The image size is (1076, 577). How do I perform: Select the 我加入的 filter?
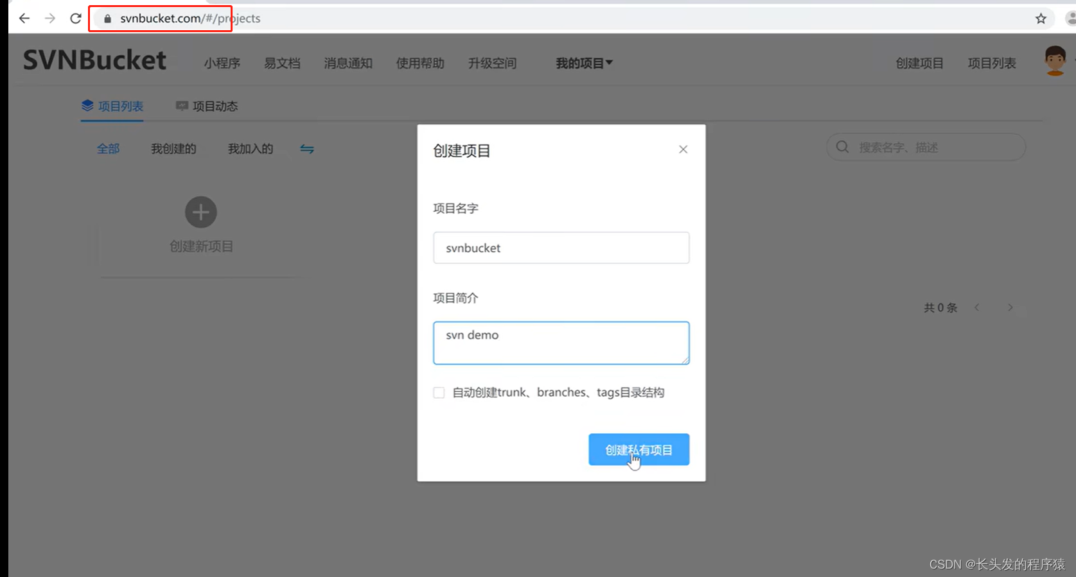[251, 149]
